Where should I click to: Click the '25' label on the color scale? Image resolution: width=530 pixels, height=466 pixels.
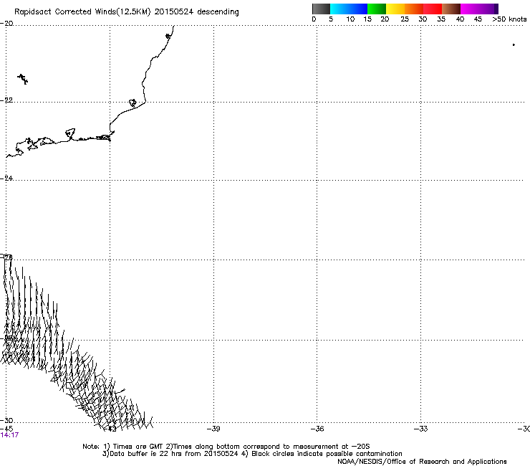point(405,19)
